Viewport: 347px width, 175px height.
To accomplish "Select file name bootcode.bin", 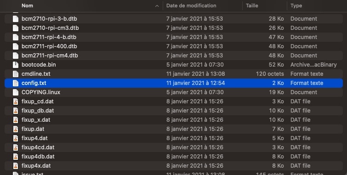I will pyautogui.click(x=39, y=65).
